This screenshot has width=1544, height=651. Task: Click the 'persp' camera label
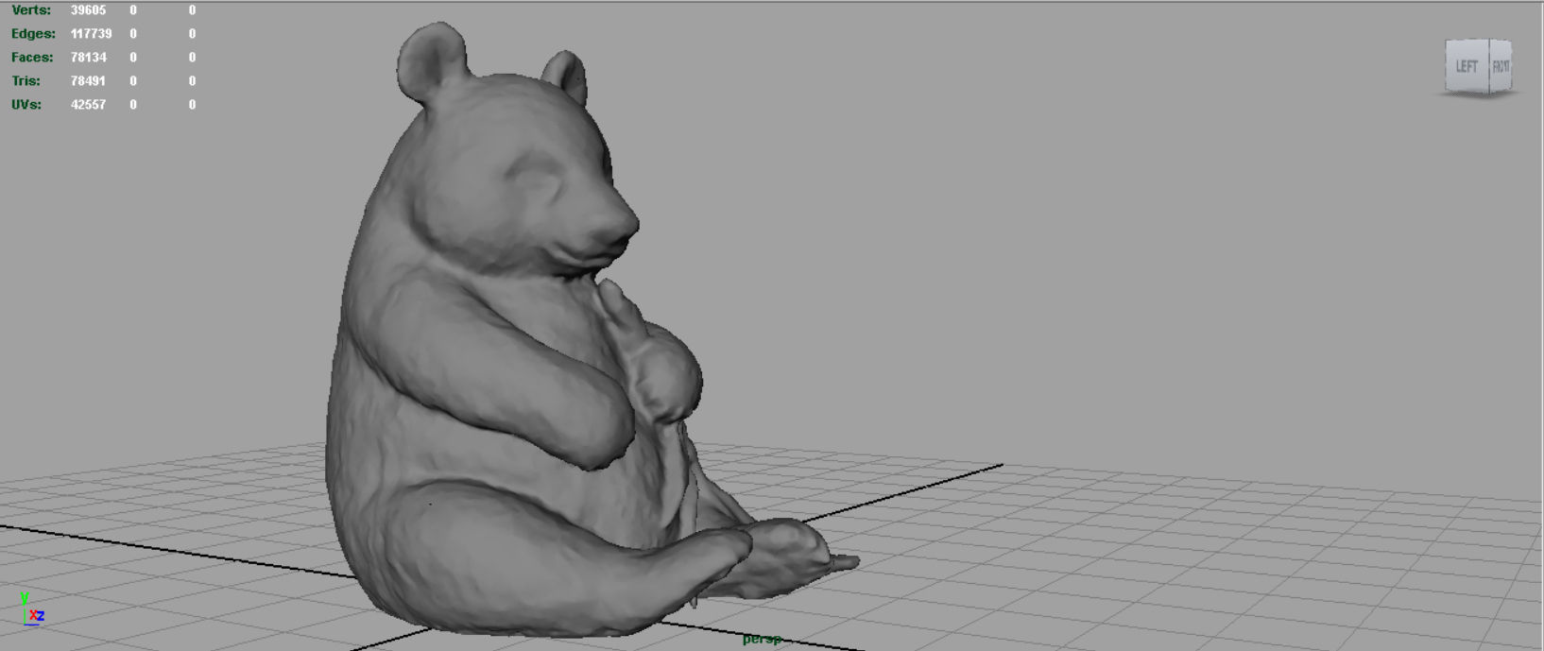(x=762, y=640)
